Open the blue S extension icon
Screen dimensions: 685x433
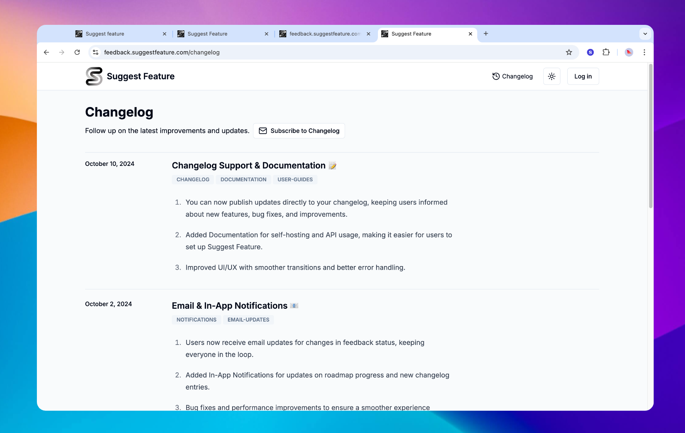pyautogui.click(x=590, y=52)
